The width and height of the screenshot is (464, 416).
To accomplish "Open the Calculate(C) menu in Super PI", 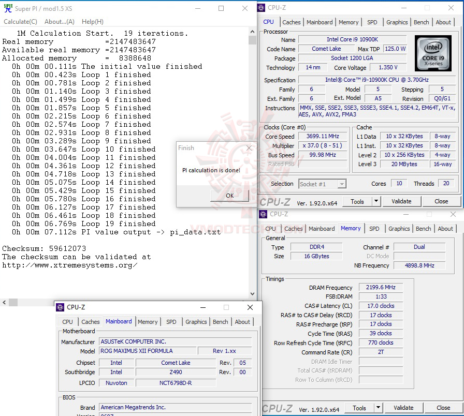I will [21, 21].
